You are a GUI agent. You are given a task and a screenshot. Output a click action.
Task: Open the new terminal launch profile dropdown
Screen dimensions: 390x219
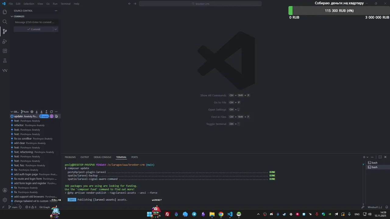tap(367, 157)
